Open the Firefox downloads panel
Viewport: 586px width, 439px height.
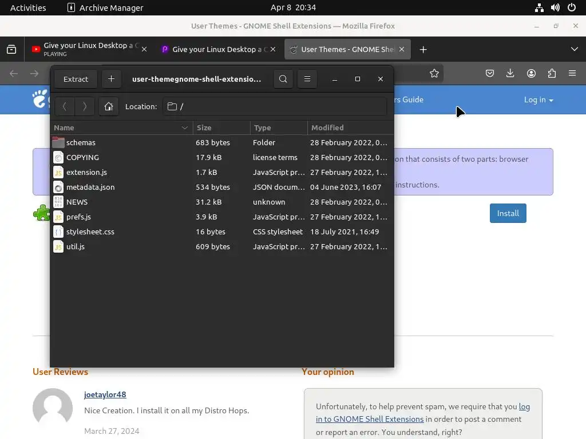pos(510,73)
